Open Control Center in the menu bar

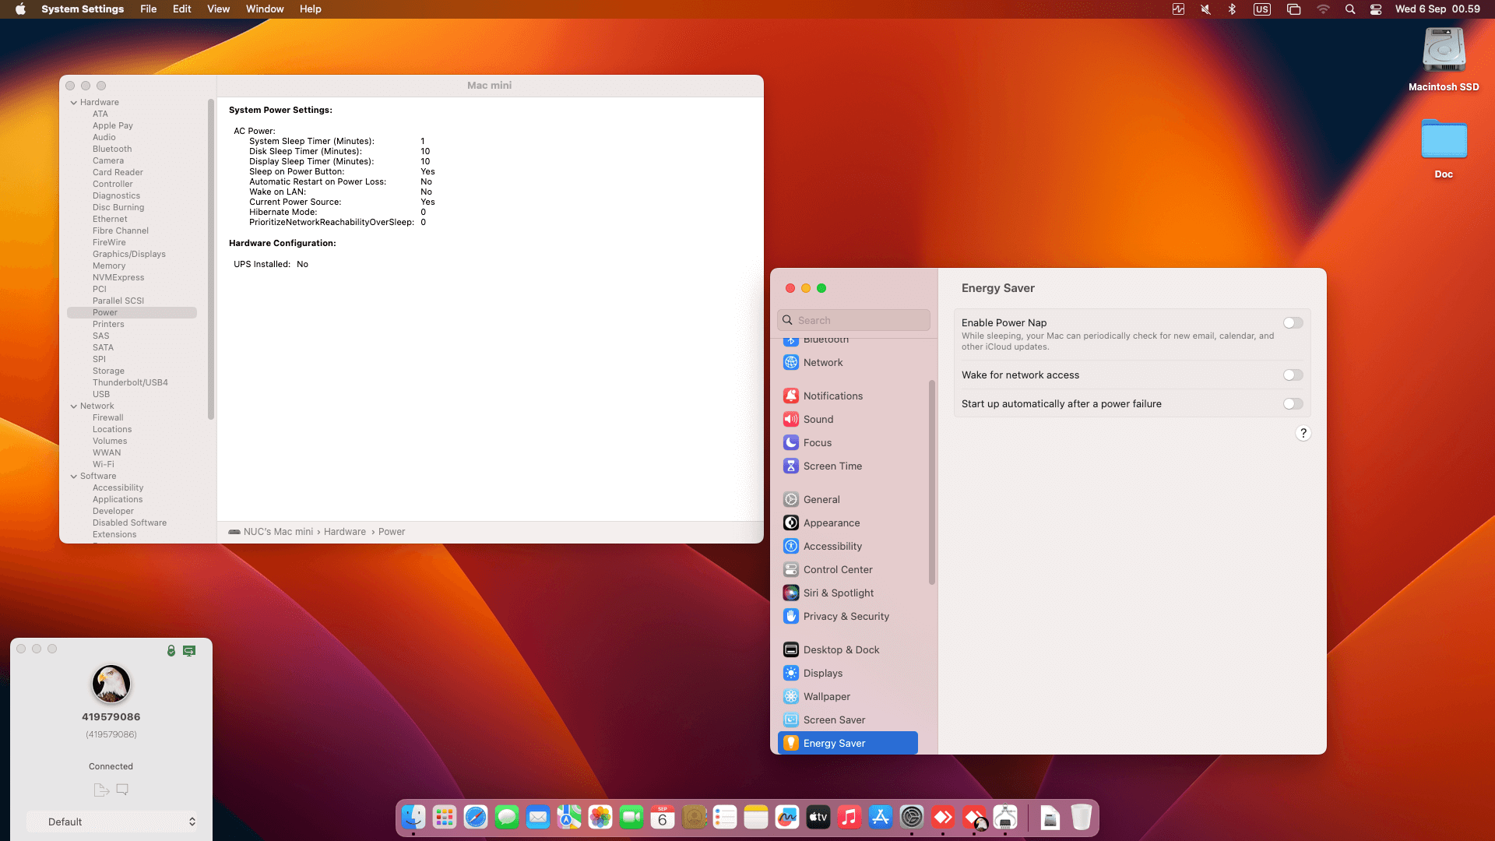(1376, 9)
